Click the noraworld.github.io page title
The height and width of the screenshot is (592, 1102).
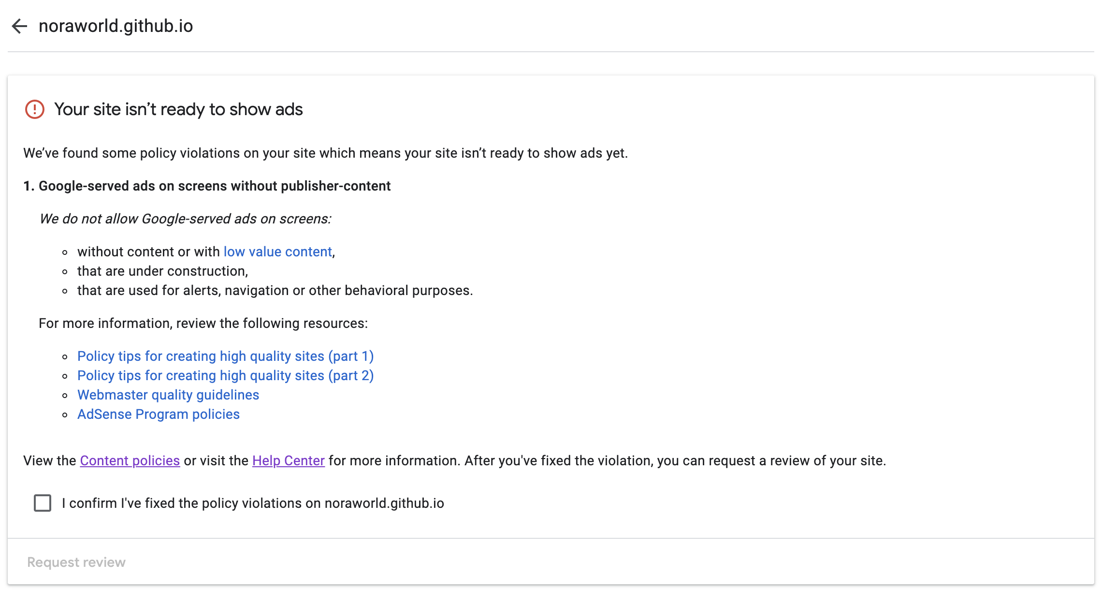click(116, 26)
